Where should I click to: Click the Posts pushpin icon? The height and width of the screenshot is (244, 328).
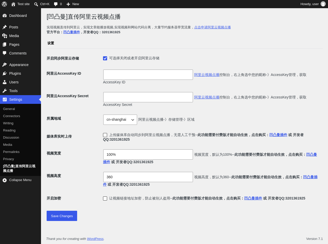coord(5,27)
